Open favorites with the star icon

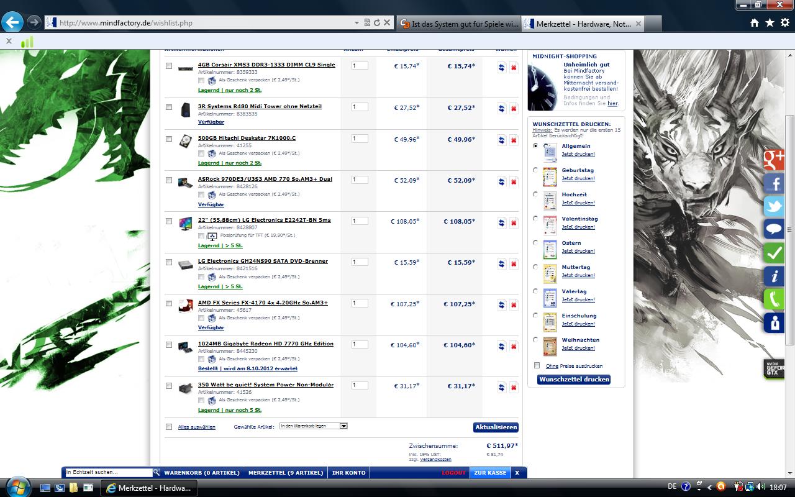pos(770,22)
